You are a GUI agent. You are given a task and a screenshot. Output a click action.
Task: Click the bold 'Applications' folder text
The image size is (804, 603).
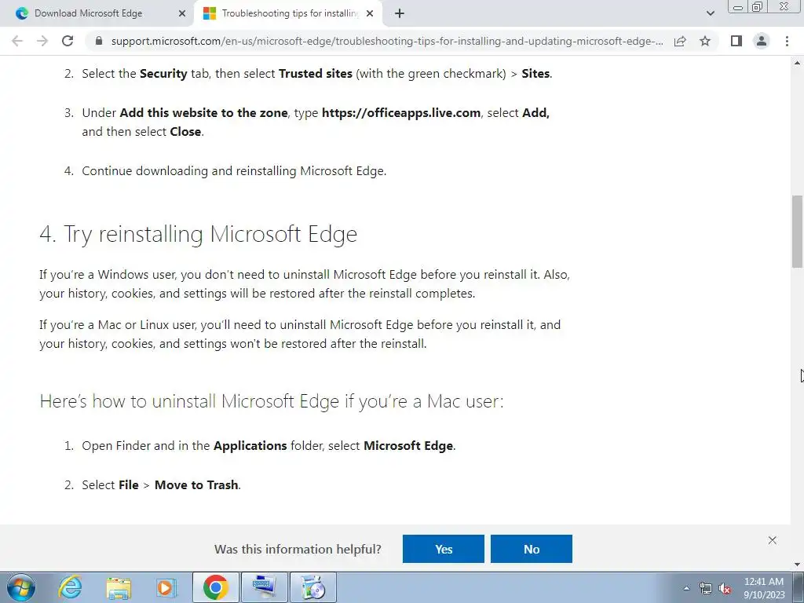pos(250,446)
